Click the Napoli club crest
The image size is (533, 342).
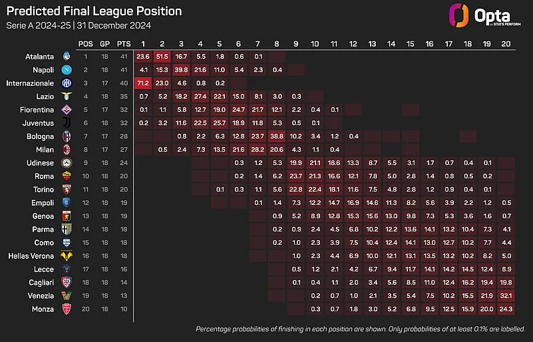(x=67, y=70)
